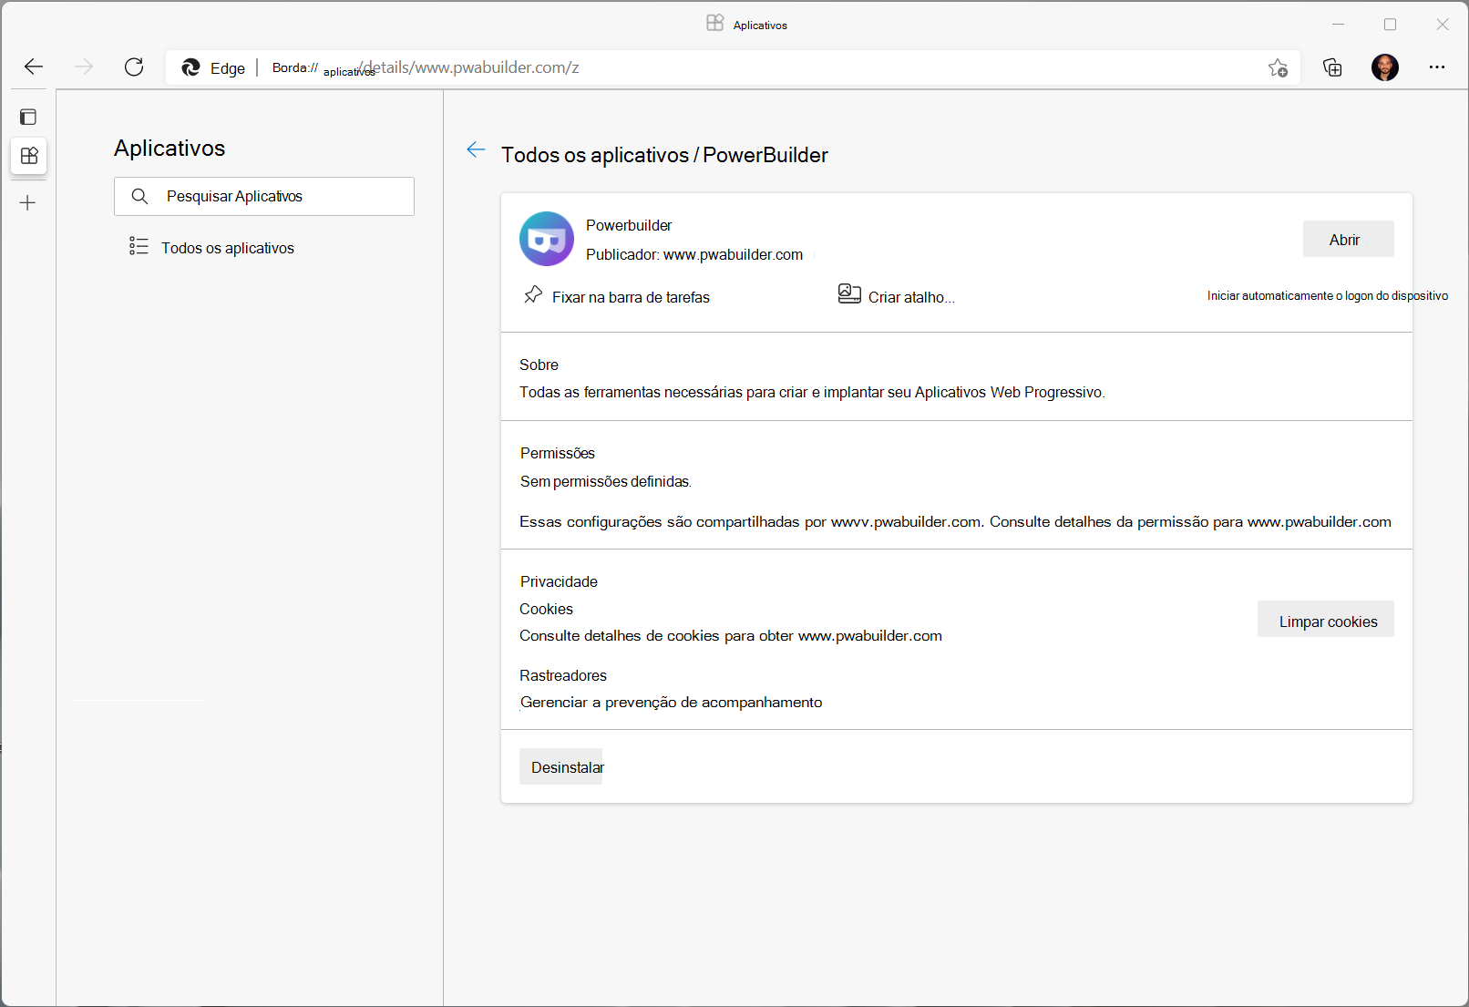Clear cookies with Limpar cookies button
1469x1007 pixels.
[x=1326, y=620]
